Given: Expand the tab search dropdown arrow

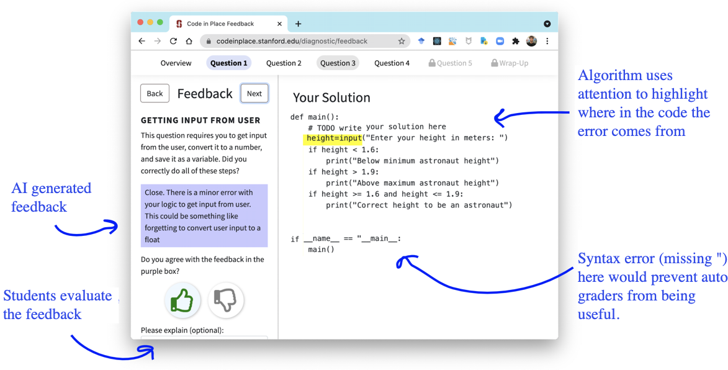Looking at the screenshot, I should point(547,24).
